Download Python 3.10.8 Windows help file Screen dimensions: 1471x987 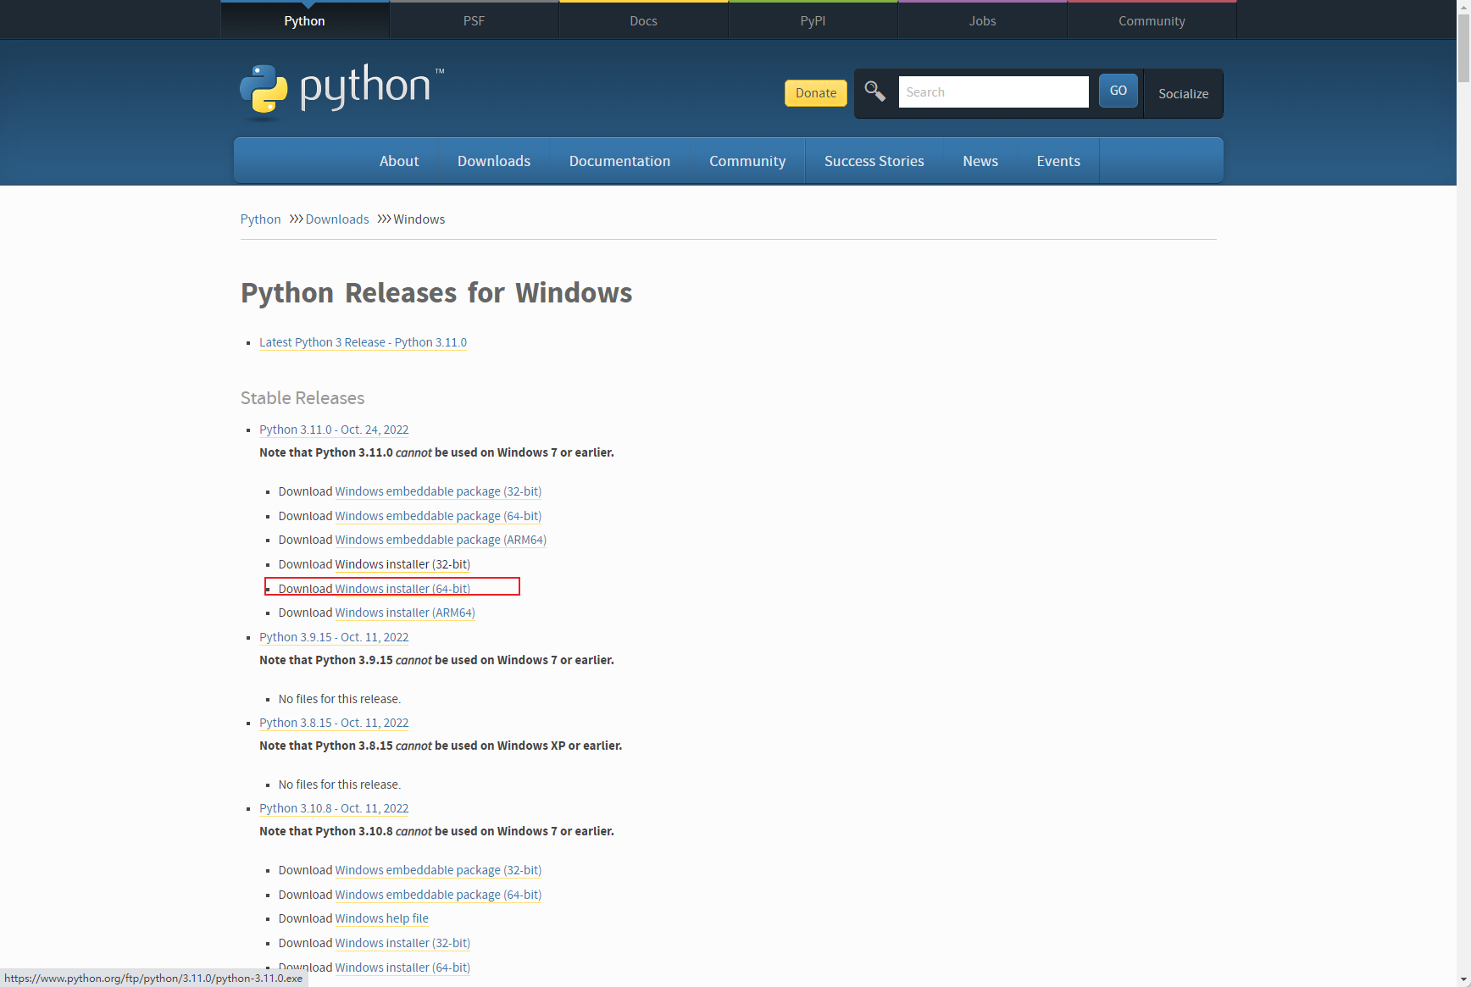pos(381,918)
